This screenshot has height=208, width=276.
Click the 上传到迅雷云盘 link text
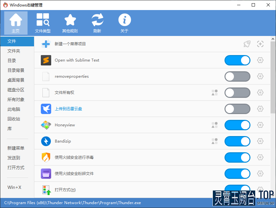68,109
